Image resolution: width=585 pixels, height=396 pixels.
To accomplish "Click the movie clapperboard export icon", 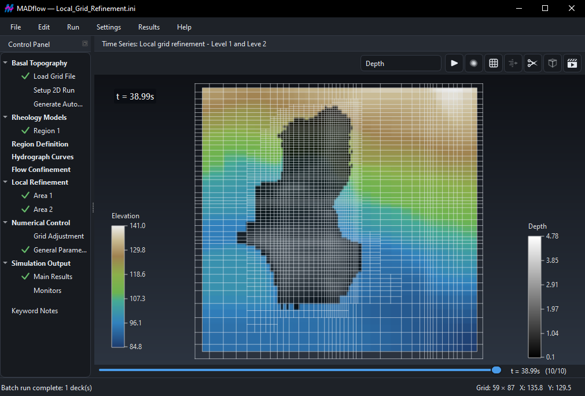I will (572, 64).
